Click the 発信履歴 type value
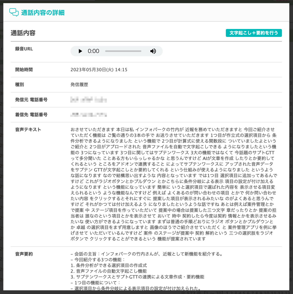 79,85
